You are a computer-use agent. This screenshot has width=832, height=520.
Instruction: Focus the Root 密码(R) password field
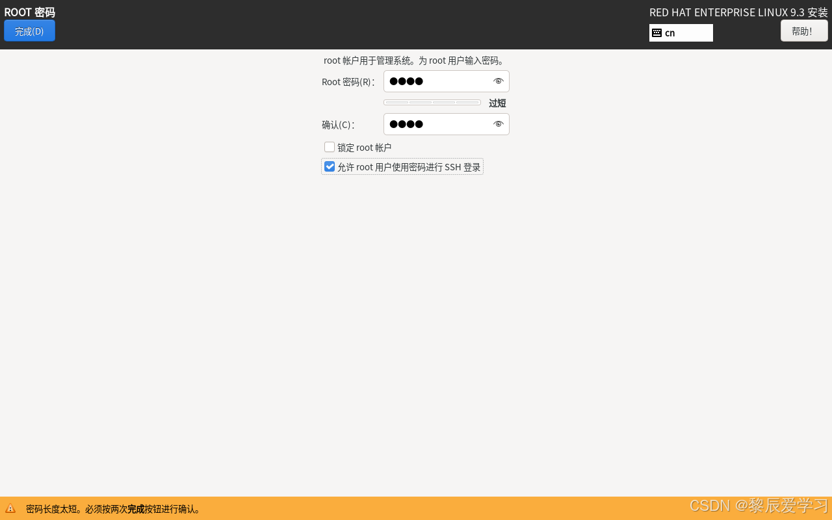pos(446,81)
